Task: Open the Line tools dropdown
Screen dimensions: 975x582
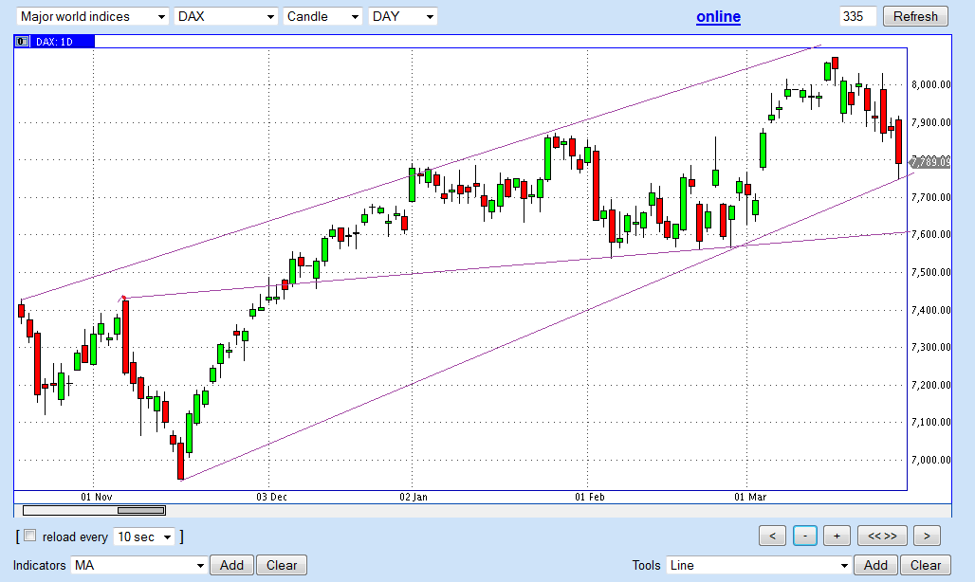Action: click(759, 565)
